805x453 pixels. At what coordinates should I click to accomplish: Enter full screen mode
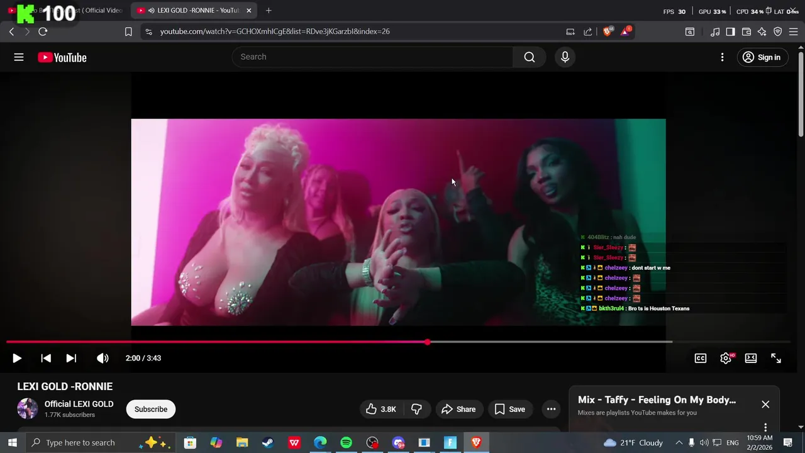(776, 358)
